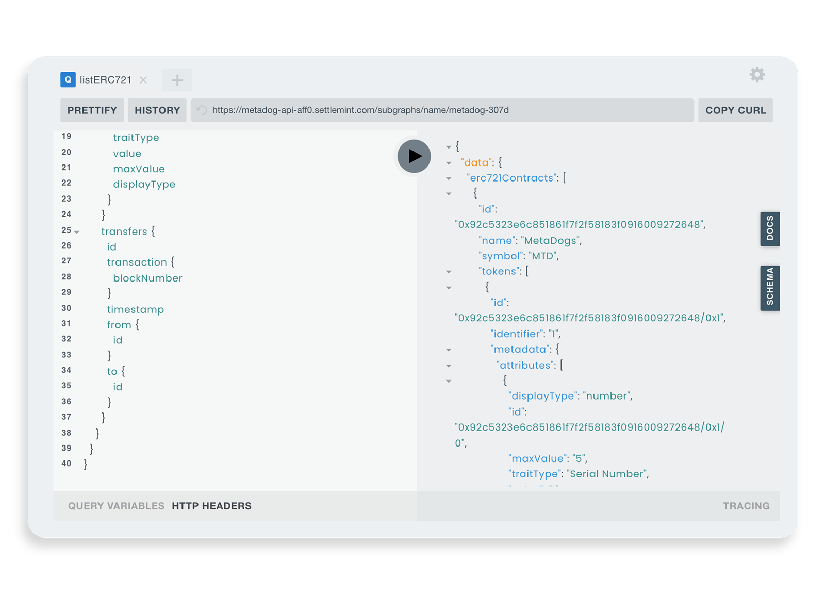Open the TRACING panel
Viewport: 825px width, 594px height.
click(x=746, y=506)
